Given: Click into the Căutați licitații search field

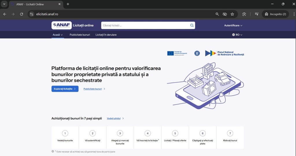Looking at the screenshot, I should (145, 25).
